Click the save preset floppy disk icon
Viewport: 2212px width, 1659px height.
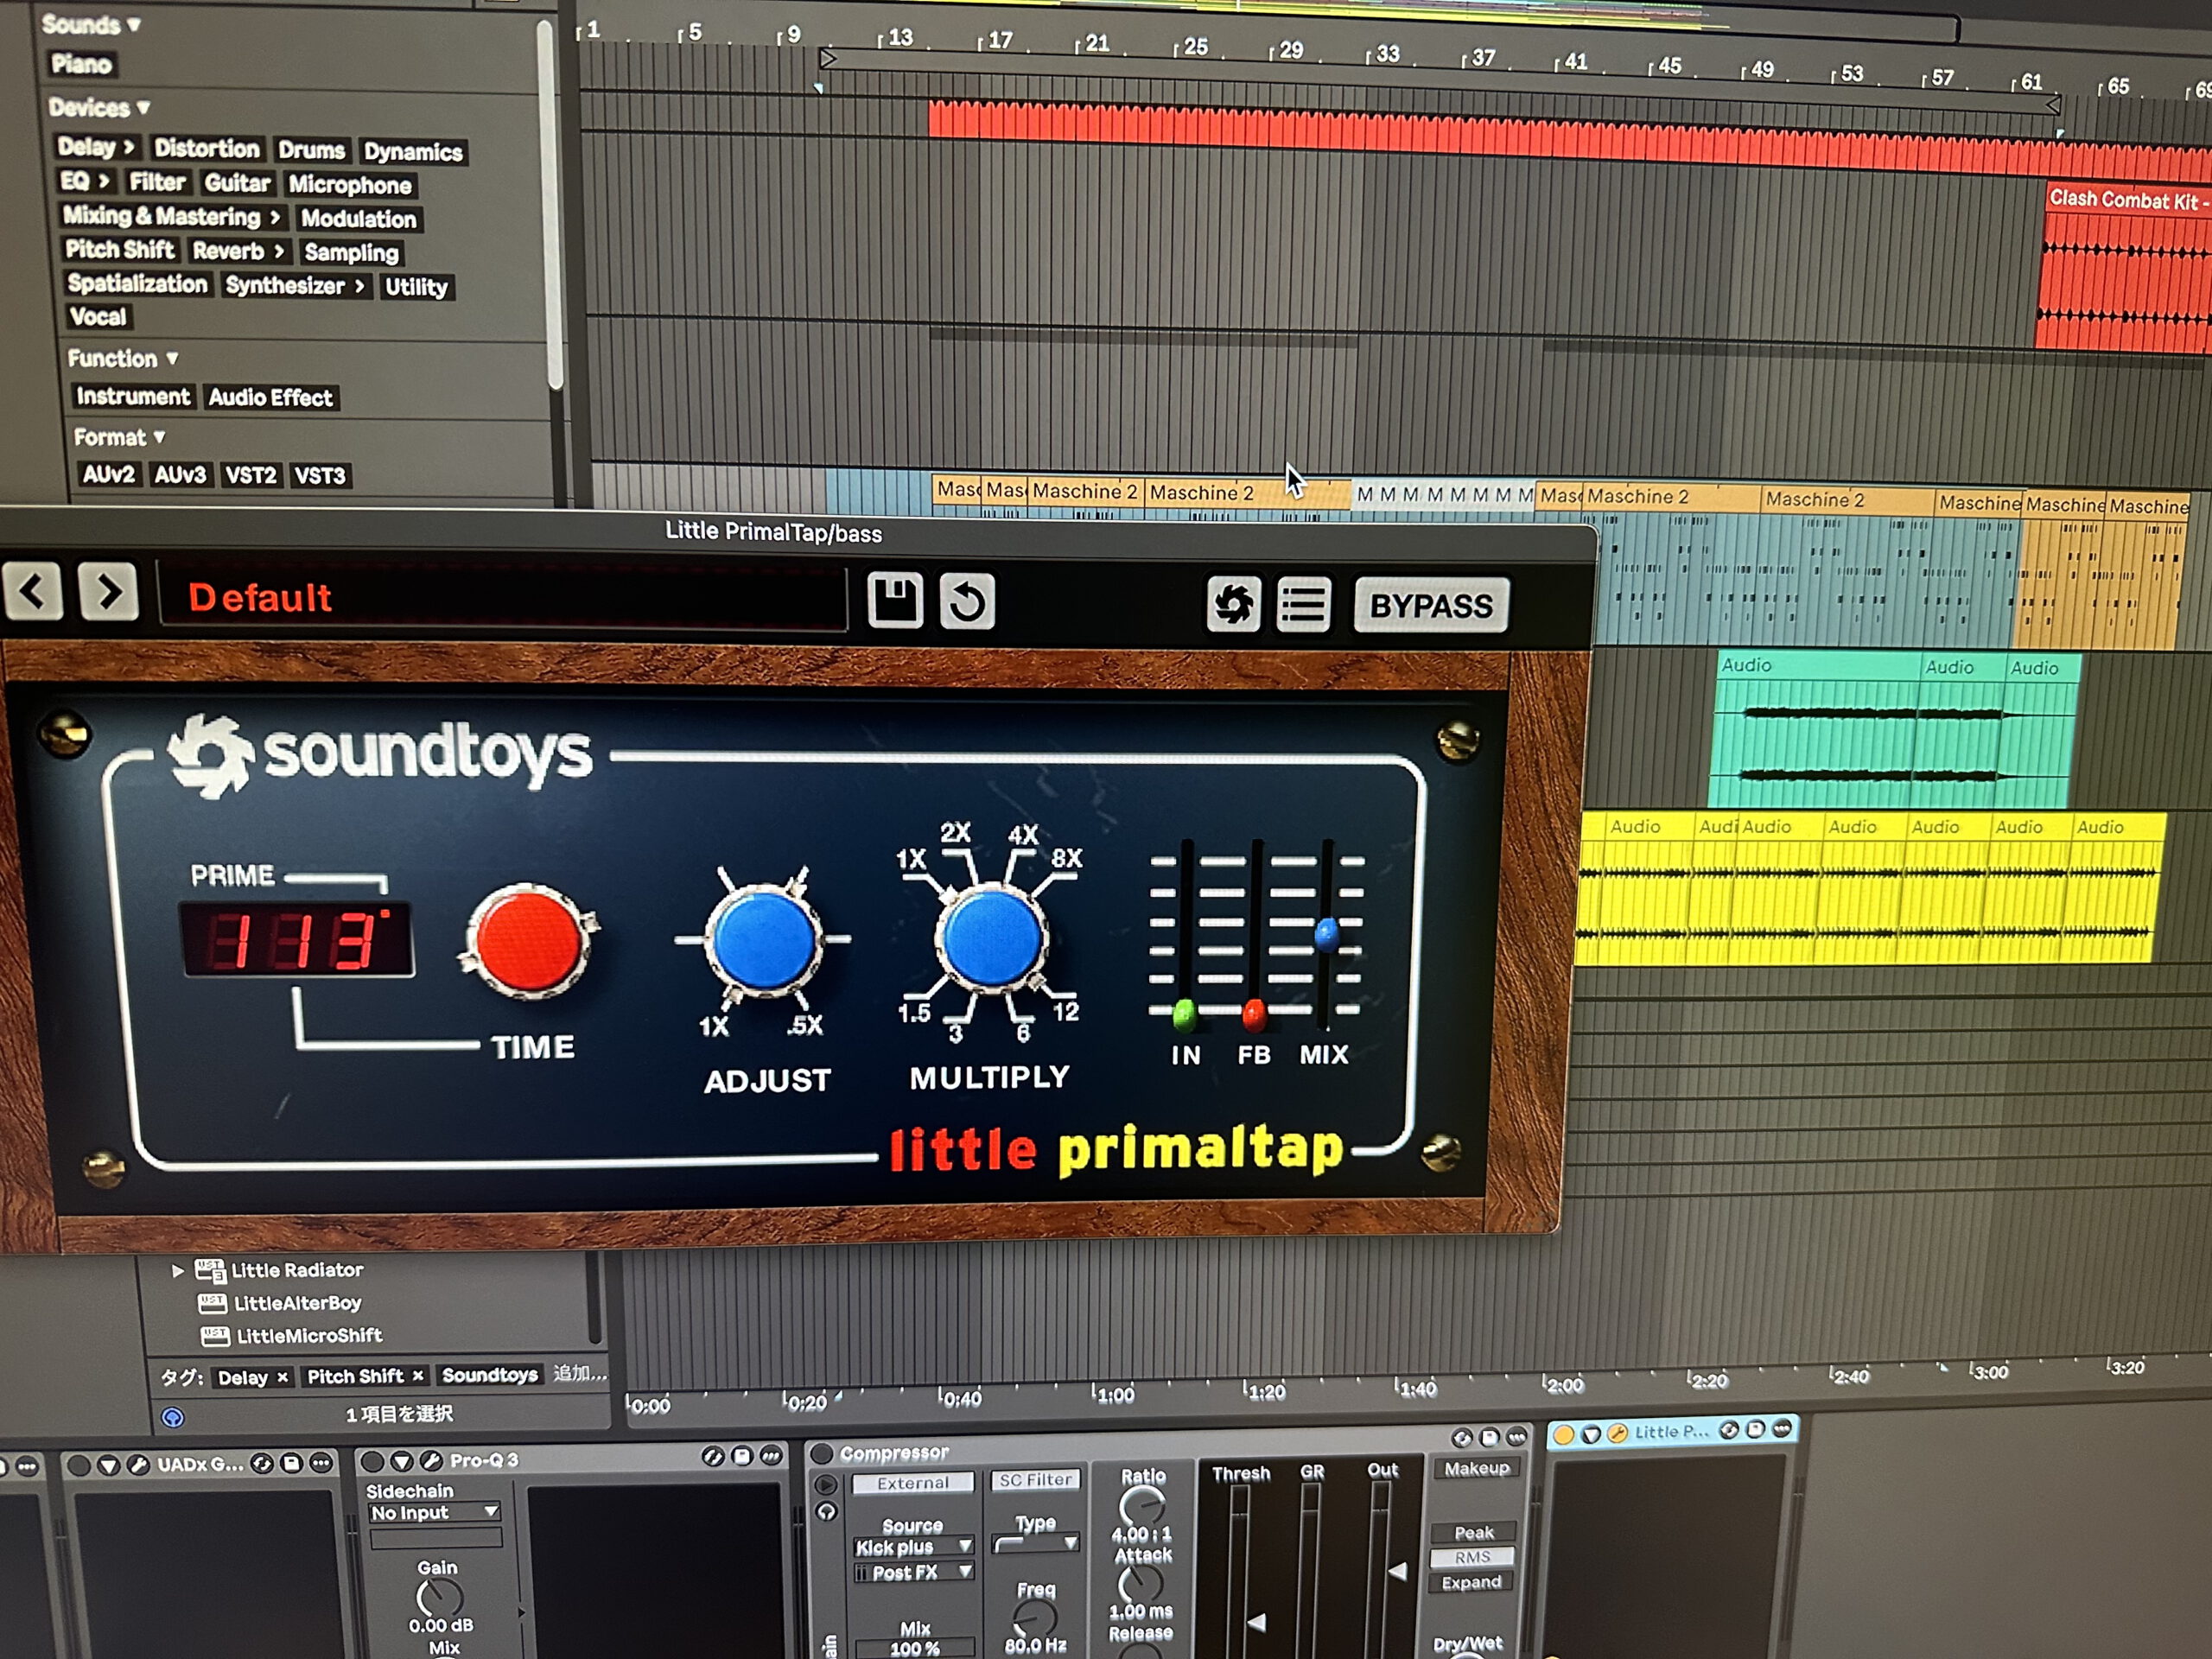pos(894,600)
